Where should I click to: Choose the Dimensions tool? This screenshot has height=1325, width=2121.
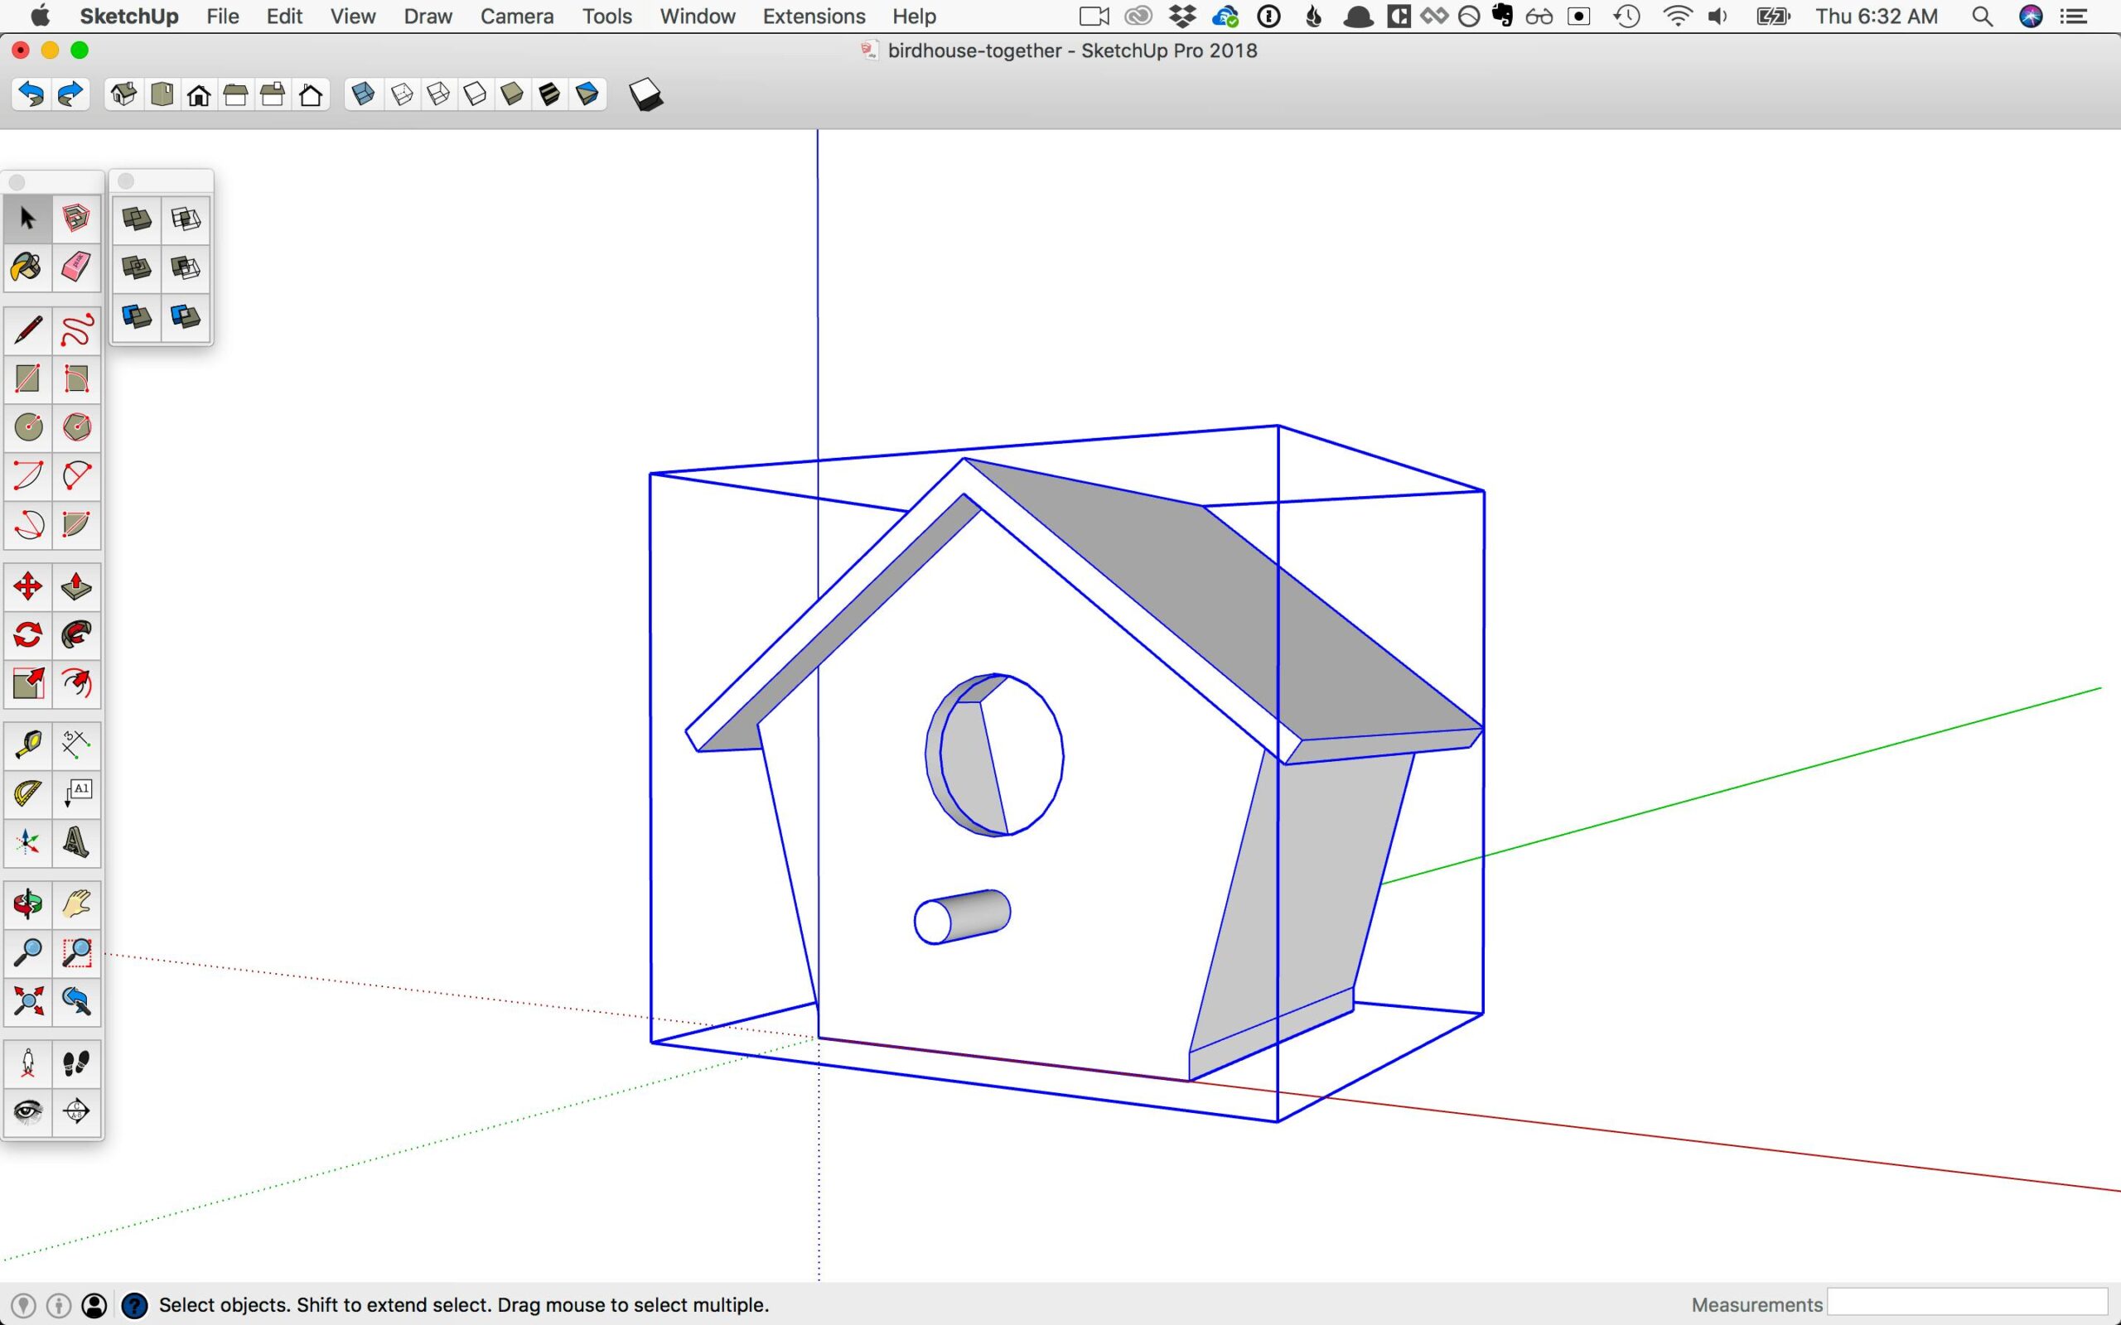click(76, 744)
